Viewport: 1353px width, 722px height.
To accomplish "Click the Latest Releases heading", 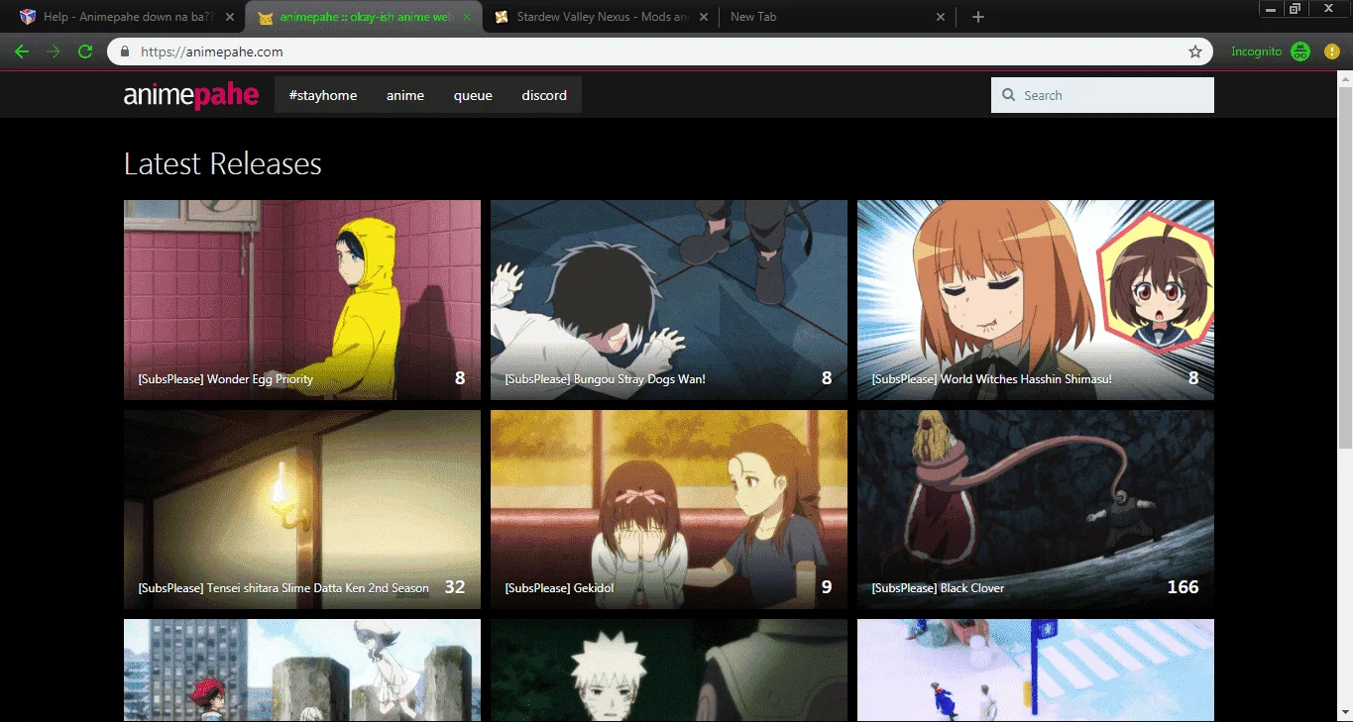I will (223, 163).
